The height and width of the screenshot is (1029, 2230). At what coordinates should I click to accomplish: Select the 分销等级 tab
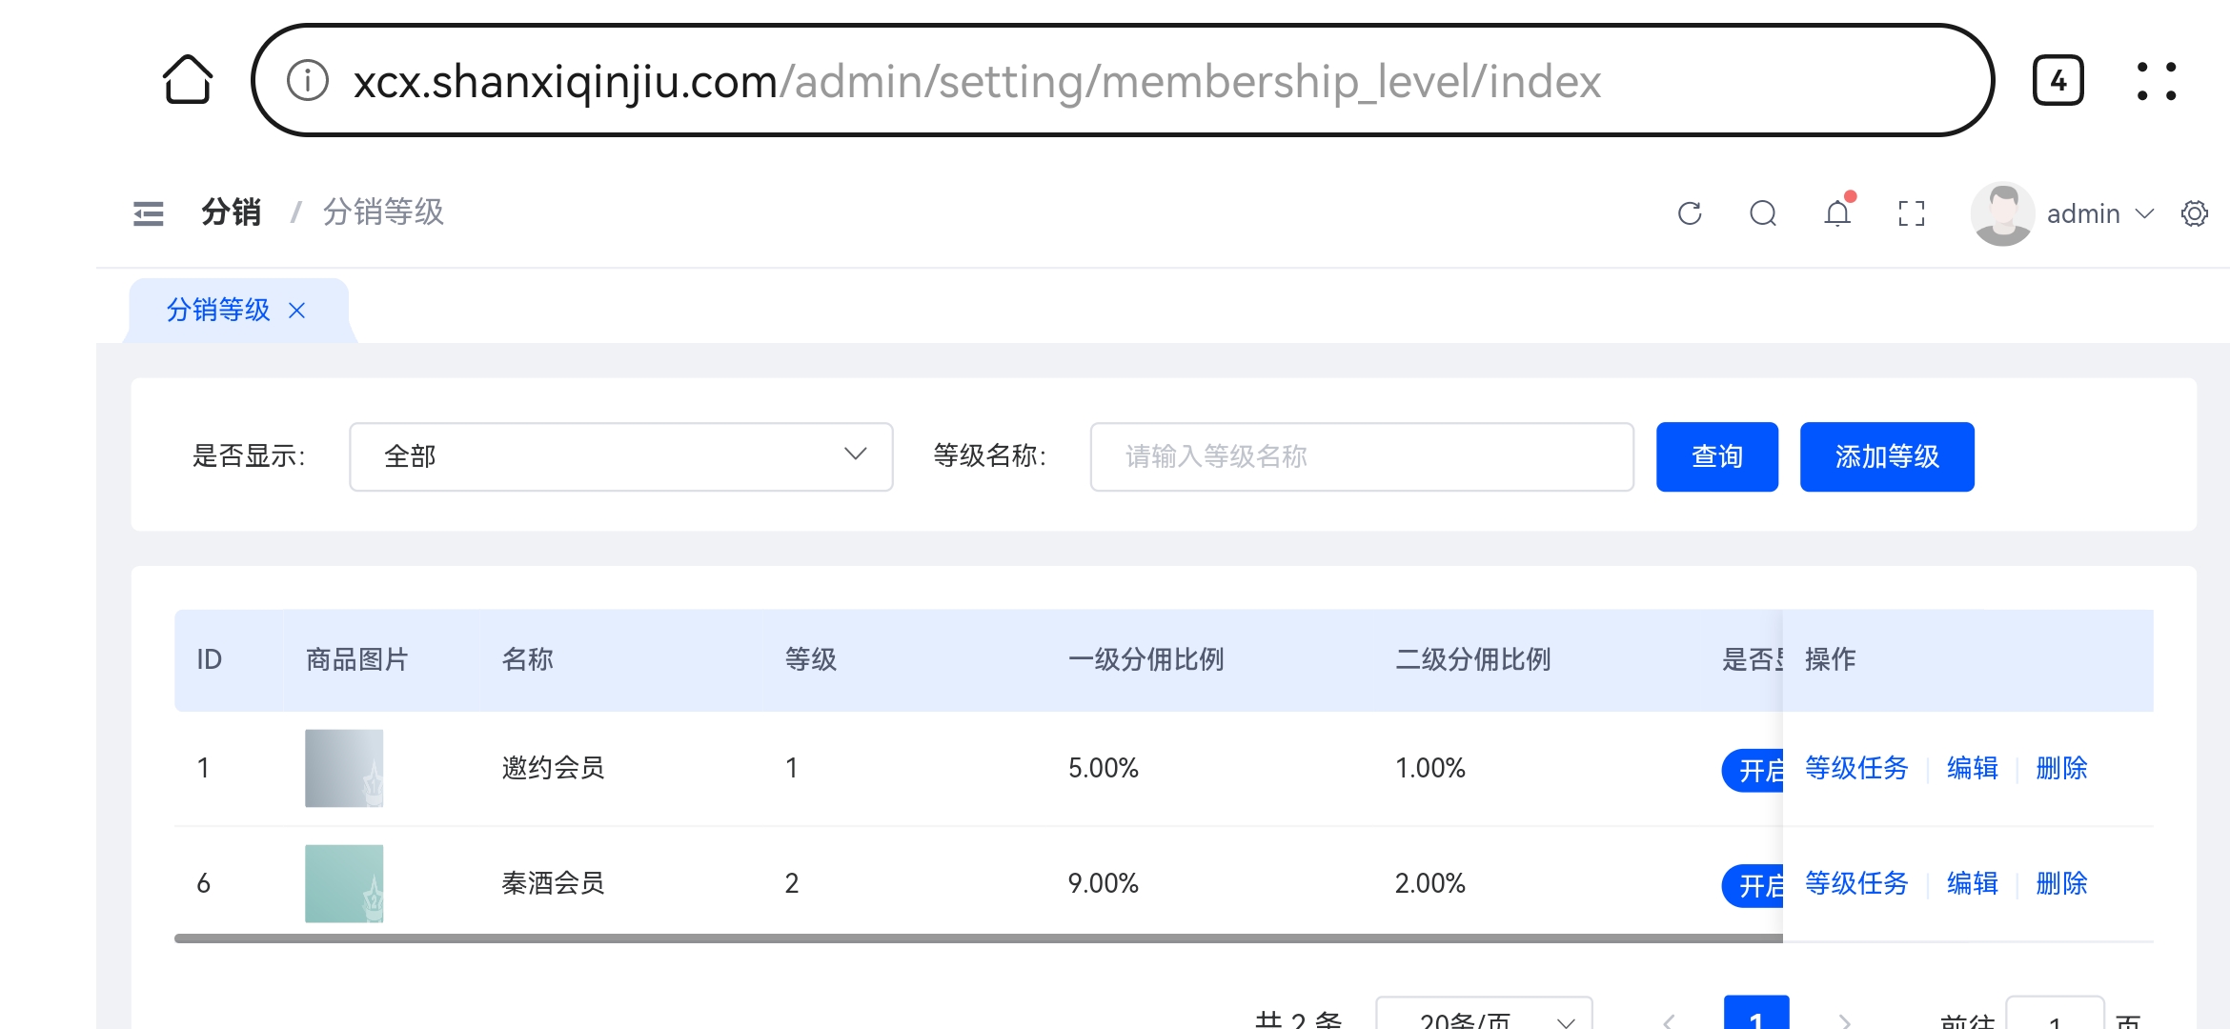[x=218, y=310]
